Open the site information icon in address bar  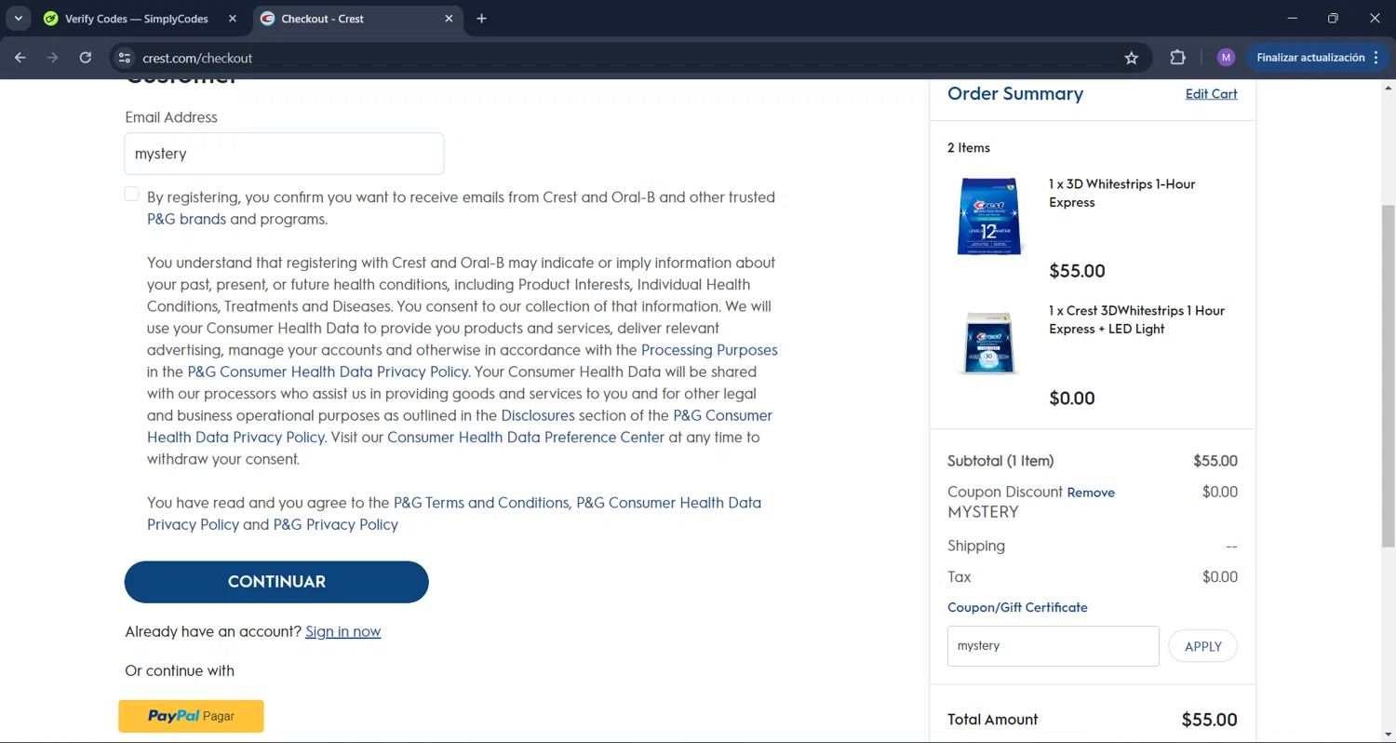(124, 58)
